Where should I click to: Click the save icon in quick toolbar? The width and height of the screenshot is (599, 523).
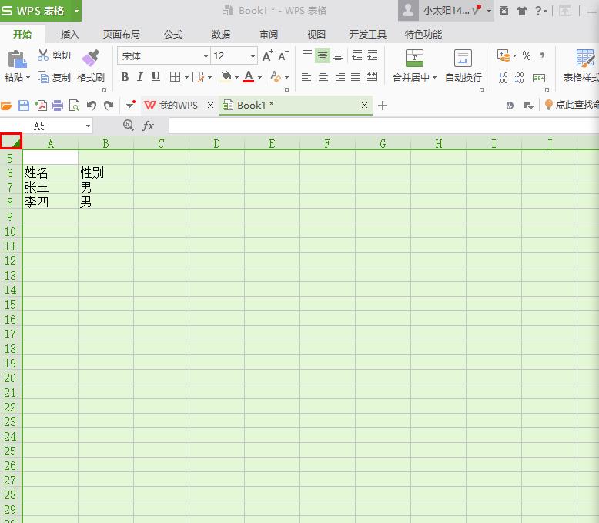tap(24, 106)
